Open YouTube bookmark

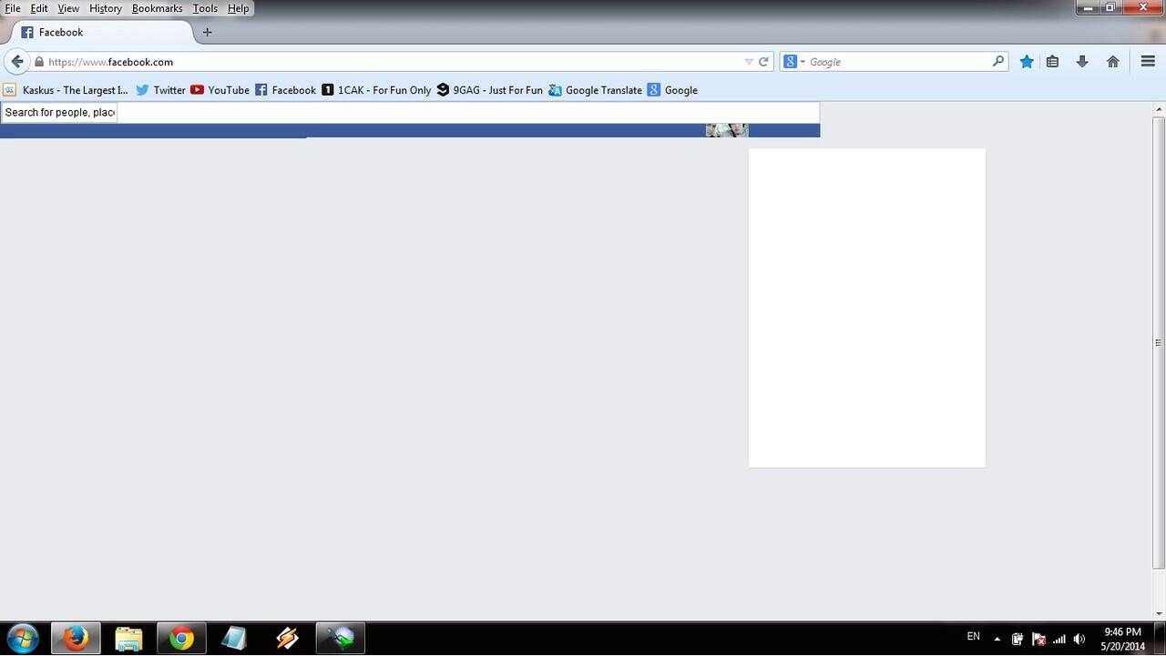220,90
